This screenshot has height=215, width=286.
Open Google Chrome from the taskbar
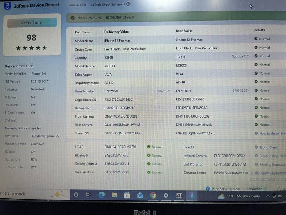[153, 195]
